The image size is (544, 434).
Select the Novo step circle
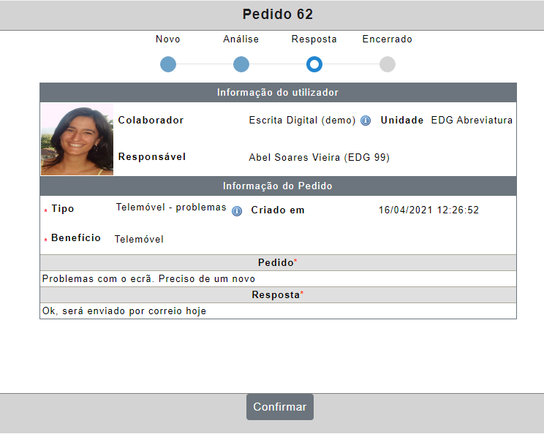pyautogui.click(x=168, y=64)
